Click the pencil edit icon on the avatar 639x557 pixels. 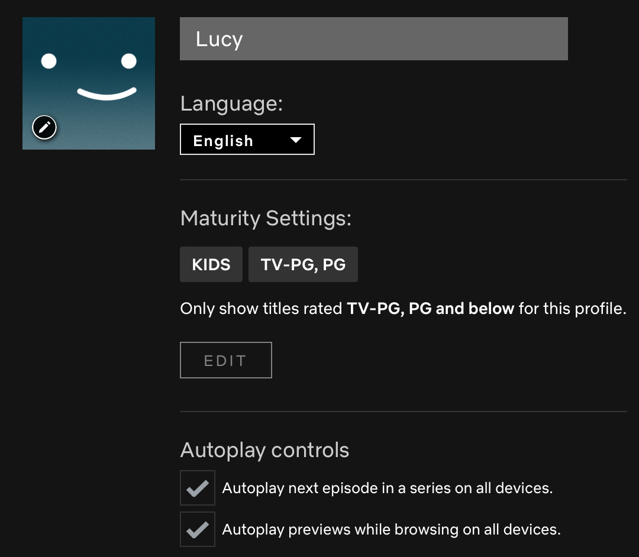[x=44, y=128]
